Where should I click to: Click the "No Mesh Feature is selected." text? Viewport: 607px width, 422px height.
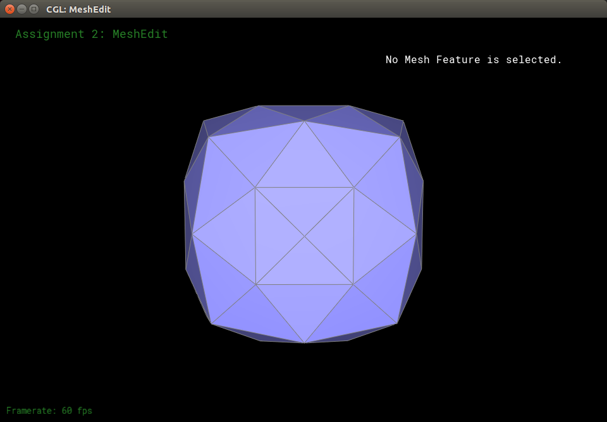[x=474, y=60]
